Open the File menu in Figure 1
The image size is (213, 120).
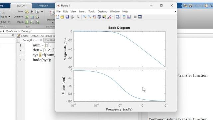click(58, 12)
